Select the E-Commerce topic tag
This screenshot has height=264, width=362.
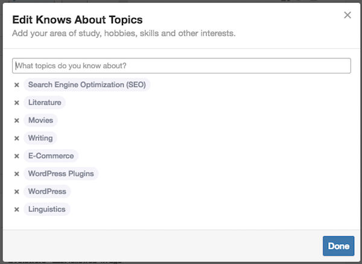[x=51, y=156]
